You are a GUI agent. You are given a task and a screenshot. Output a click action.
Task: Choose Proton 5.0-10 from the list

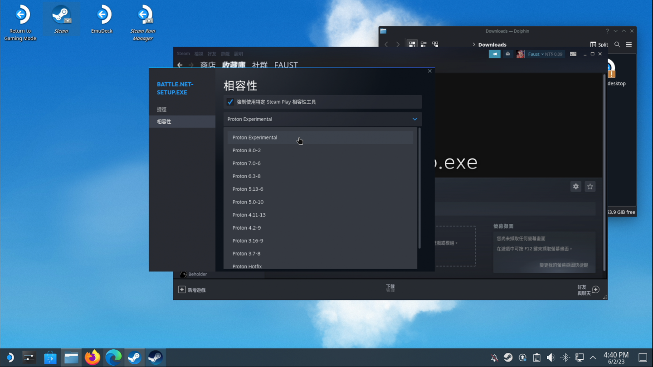tap(321, 202)
